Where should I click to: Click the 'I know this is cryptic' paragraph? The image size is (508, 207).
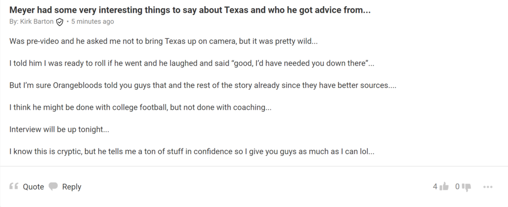tap(192, 152)
